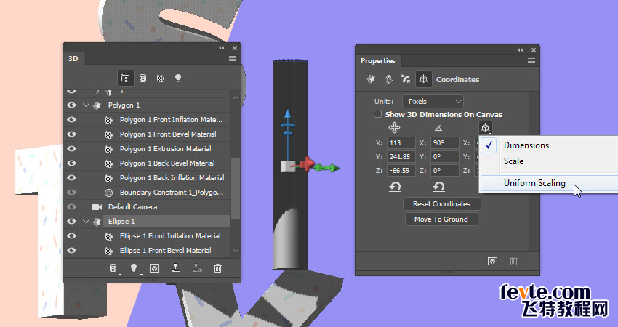The width and height of the screenshot is (618, 327).
Task: Filter 3D panel by materials
Action: pos(161,78)
